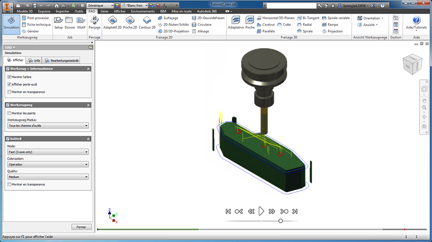Add a new Dossier folder
The width and height of the screenshot is (432, 242).
click(70, 23)
